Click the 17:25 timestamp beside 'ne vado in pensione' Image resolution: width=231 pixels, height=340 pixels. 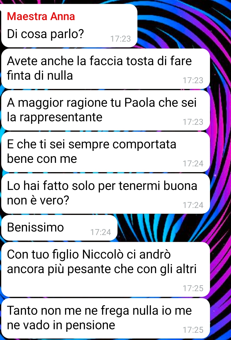click(x=193, y=330)
